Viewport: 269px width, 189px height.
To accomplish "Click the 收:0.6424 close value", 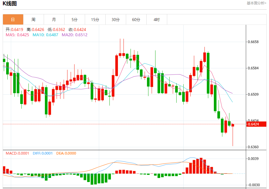I will 77,30.
